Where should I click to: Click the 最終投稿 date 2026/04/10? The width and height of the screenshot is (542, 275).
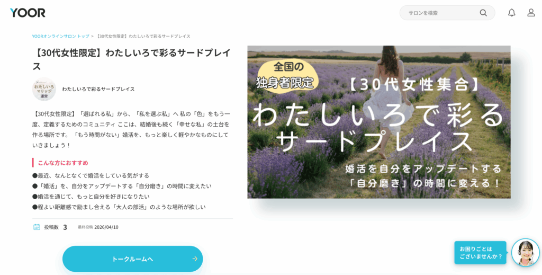point(106,227)
